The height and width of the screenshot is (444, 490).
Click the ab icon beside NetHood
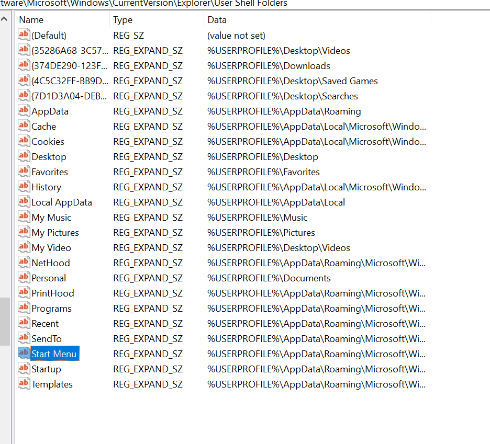[24, 263]
